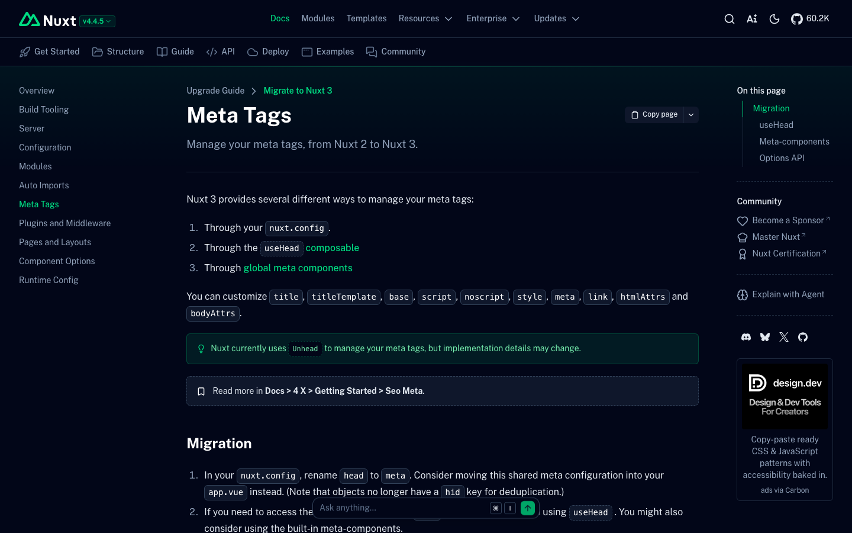Image resolution: width=852 pixels, height=533 pixels.
Task: Click the Ai icon beside Explain with Agent
Action: tap(743, 295)
